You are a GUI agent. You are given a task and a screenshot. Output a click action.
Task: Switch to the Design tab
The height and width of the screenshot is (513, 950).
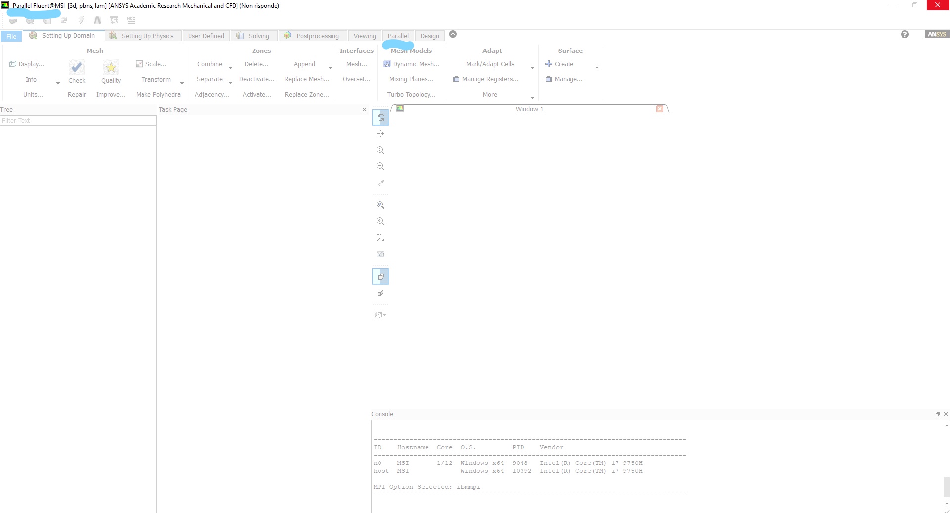pos(429,36)
